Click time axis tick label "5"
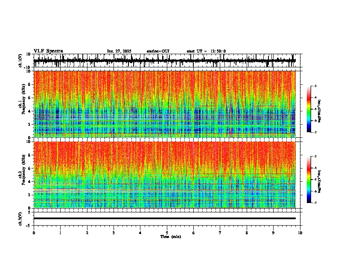Screen dimensions: 338x261 167,233
